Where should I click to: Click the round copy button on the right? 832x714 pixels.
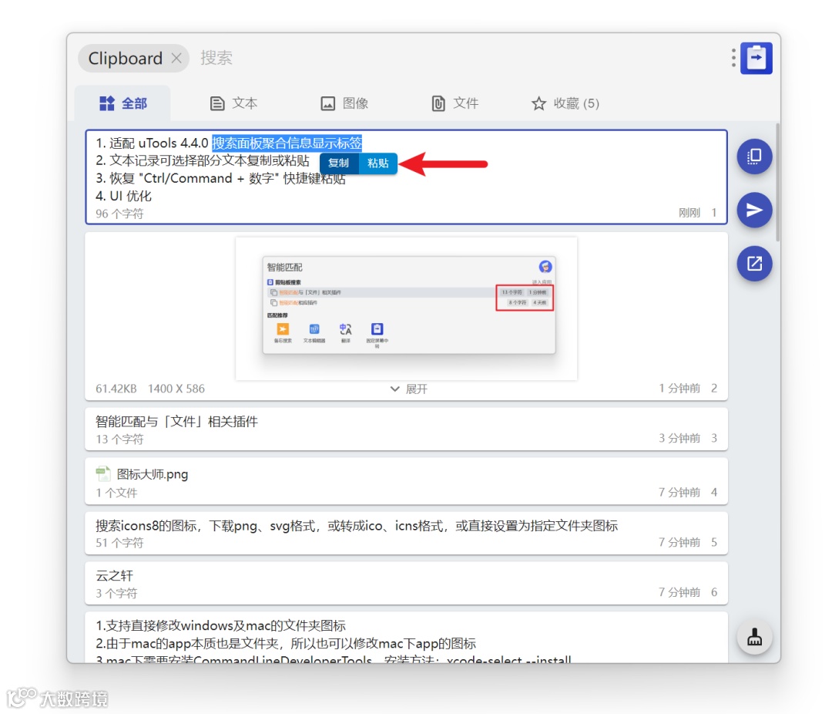tap(754, 157)
